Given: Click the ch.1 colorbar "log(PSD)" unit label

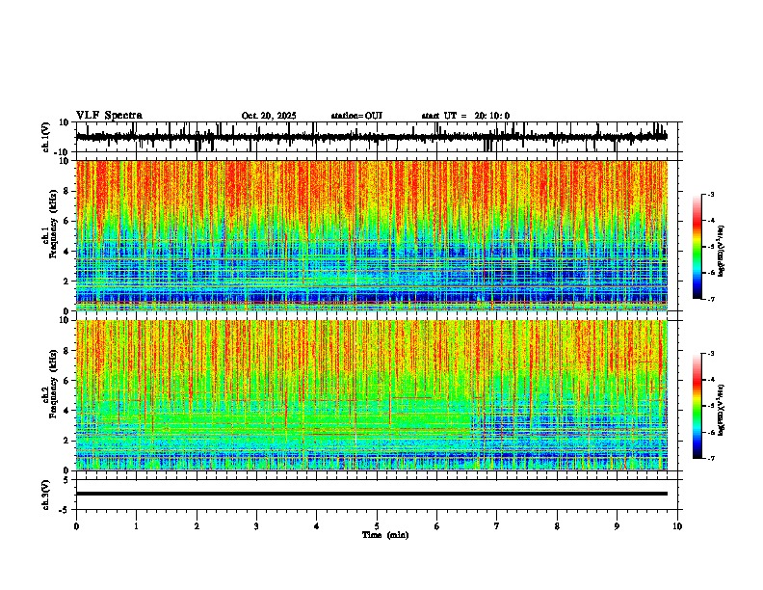Looking at the screenshot, I should click(x=721, y=252).
